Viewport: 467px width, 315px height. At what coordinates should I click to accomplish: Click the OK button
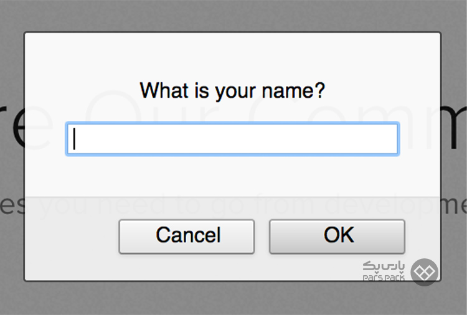(337, 236)
